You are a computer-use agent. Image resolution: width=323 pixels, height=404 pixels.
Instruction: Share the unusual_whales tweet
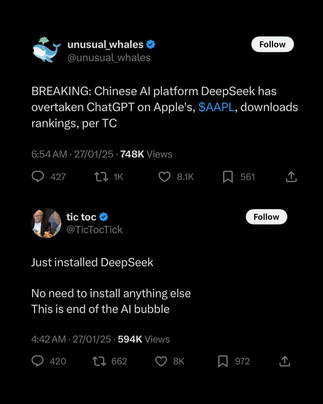click(291, 177)
